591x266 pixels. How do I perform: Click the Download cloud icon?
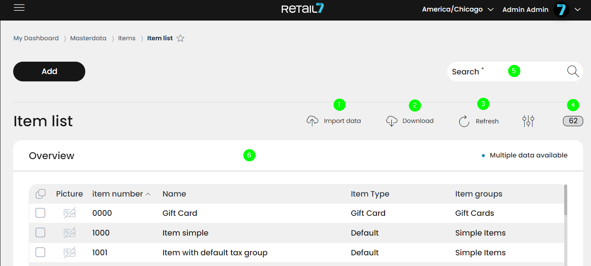coord(392,121)
